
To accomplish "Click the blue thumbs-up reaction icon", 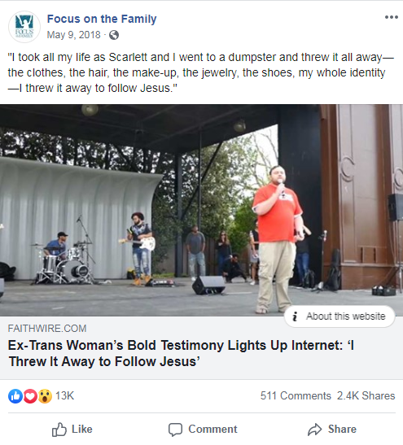I will (x=15, y=396).
